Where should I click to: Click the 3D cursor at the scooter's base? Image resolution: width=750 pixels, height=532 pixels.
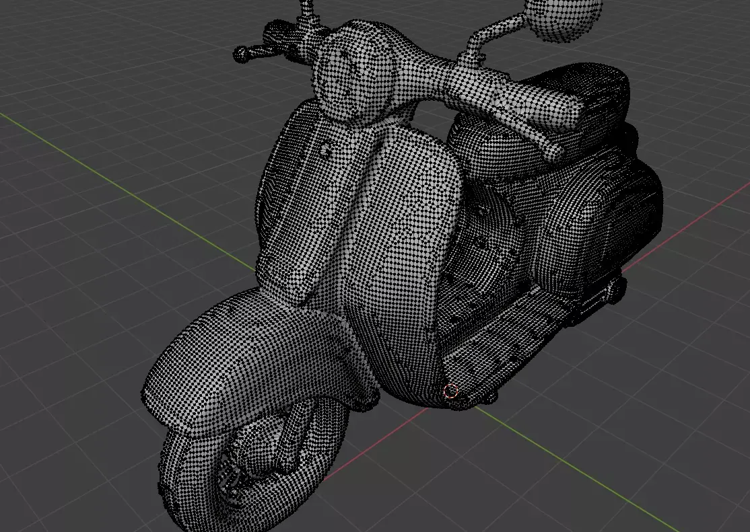click(450, 392)
